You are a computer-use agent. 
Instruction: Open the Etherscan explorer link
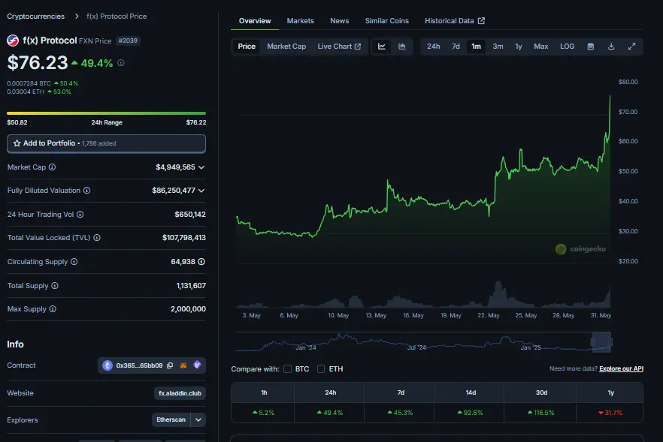click(x=171, y=419)
